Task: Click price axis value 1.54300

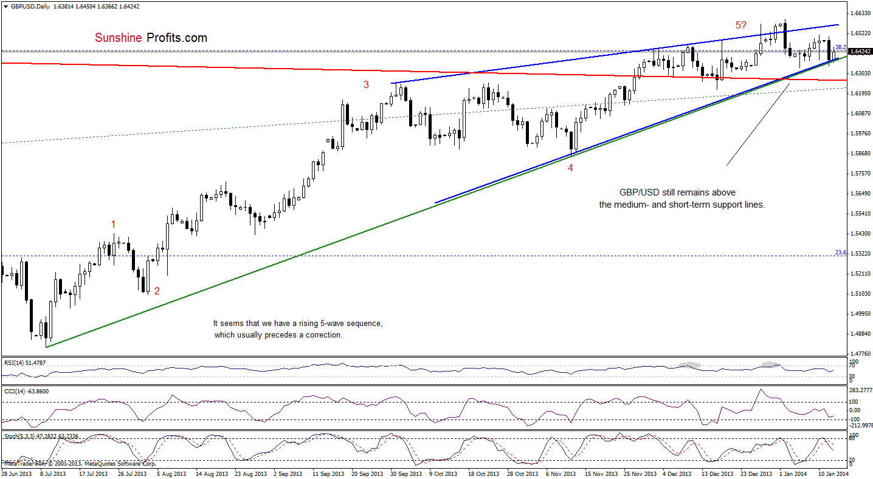Action: tap(859, 233)
